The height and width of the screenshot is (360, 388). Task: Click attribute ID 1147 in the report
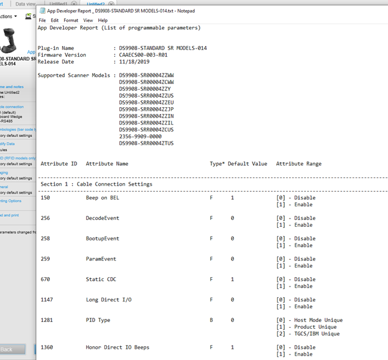[x=47, y=300]
